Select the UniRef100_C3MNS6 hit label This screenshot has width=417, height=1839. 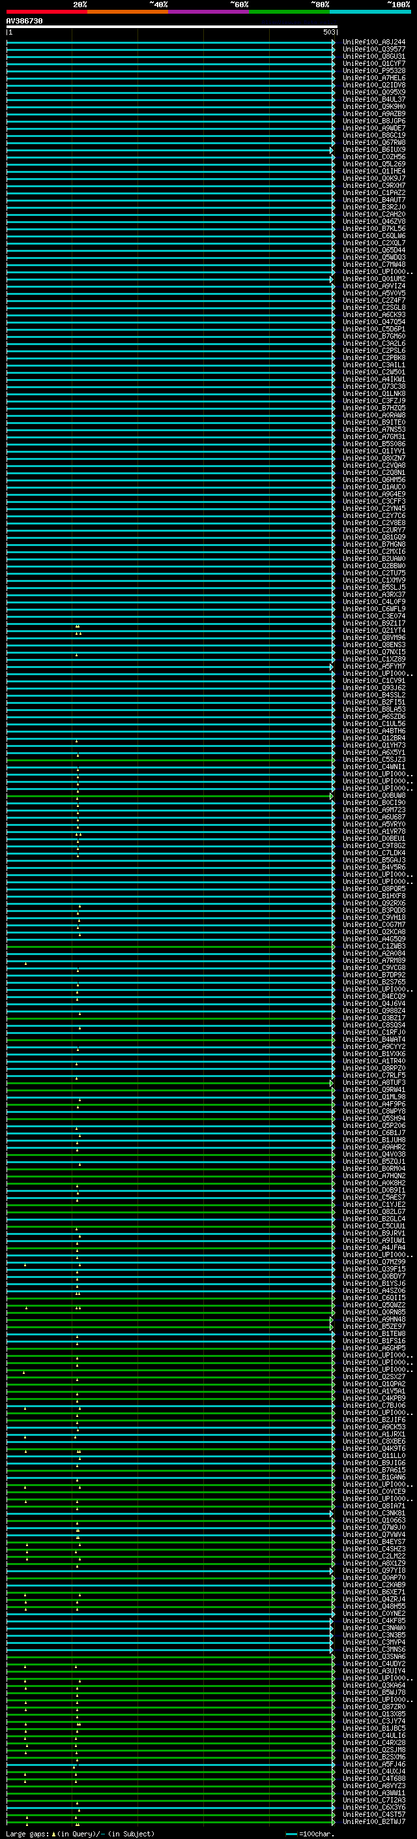[x=373, y=1649]
